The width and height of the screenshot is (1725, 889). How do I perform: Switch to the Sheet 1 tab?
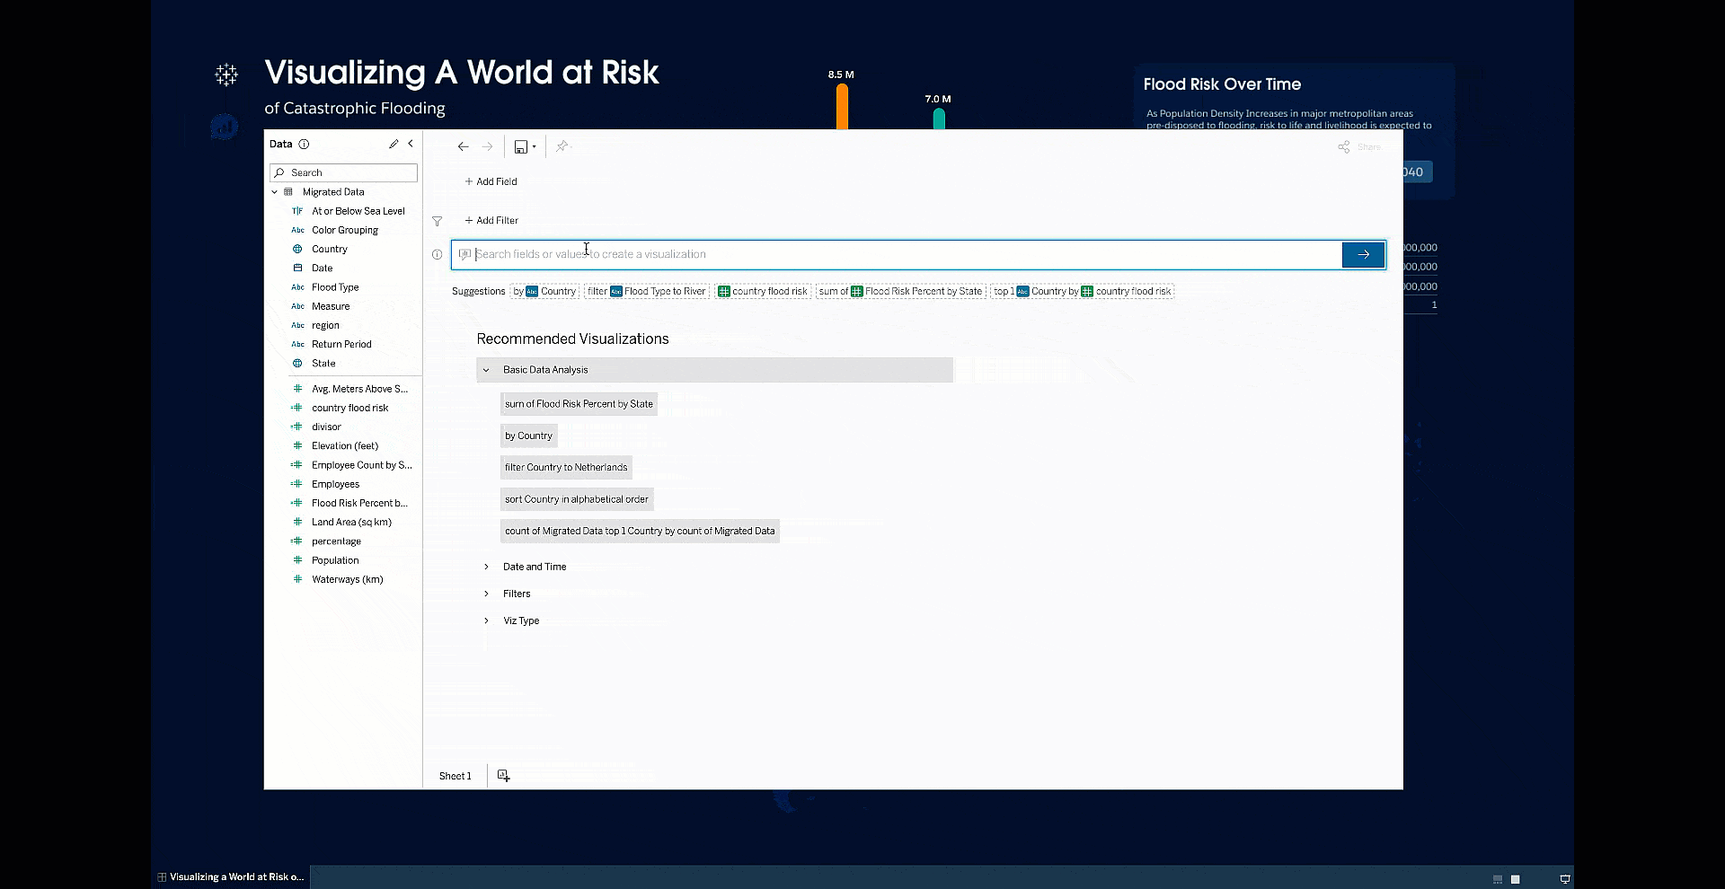pos(455,776)
